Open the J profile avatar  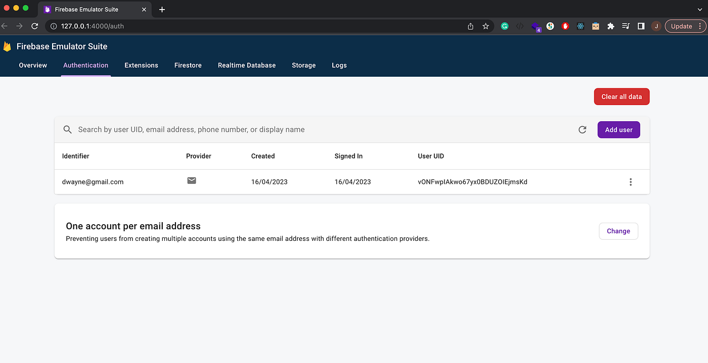click(x=656, y=26)
